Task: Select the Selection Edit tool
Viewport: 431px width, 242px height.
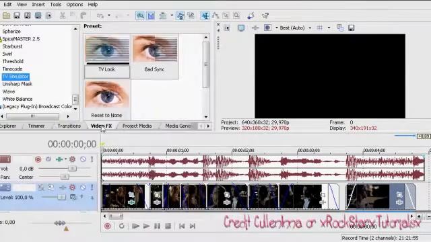Action: pyautogui.click(x=226, y=15)
